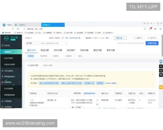Delete the answer using the trash icon
This screenshot has height=130, width=163.
coord(97,104)
